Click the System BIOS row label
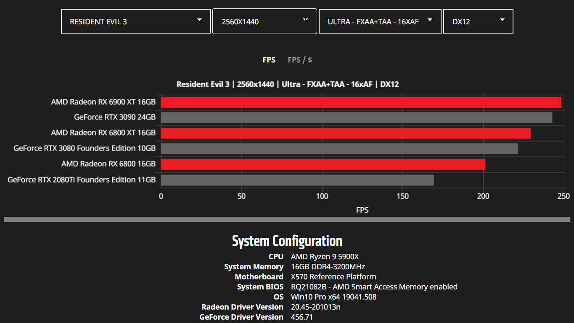 (260, 287)
